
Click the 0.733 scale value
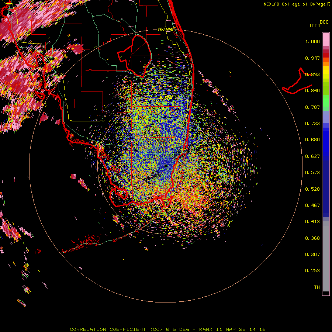click(312, 124)
